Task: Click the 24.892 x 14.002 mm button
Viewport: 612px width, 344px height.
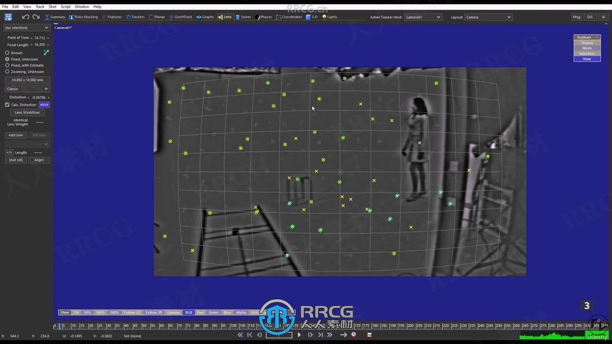Action: [x=27, y=80]
